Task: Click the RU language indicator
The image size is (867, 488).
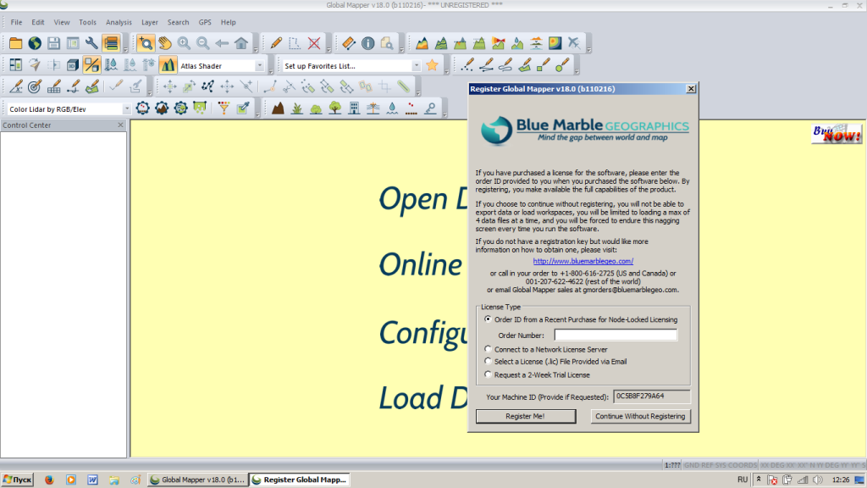Action: pyautogui.click(x=742, y=480)
